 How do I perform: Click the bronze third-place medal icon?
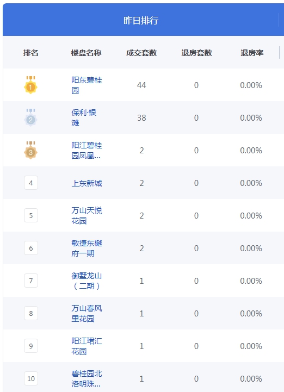tap(30, 150)
